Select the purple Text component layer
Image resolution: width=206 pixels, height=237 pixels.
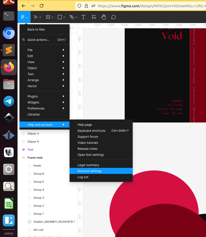click(48, 150)
